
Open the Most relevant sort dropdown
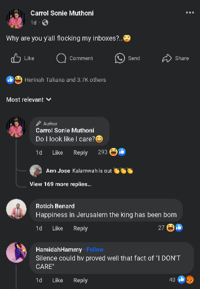pos(29,100)
